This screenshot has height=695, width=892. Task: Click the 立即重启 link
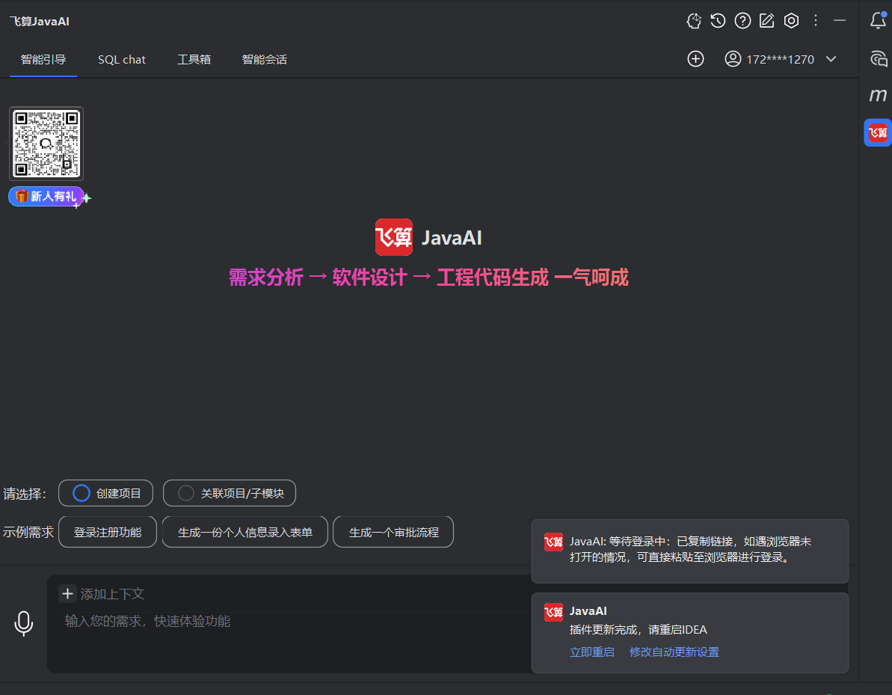(x=591, y=652)
